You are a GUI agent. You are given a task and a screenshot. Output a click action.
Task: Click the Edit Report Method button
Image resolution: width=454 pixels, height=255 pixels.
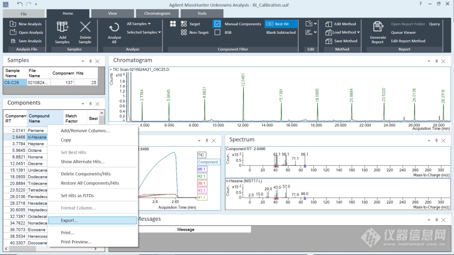pyautogui.click(x=408, y=41)
